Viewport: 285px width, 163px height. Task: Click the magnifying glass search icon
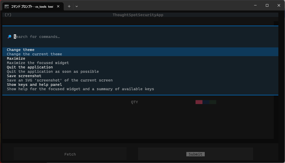click(x=9, y=37)
